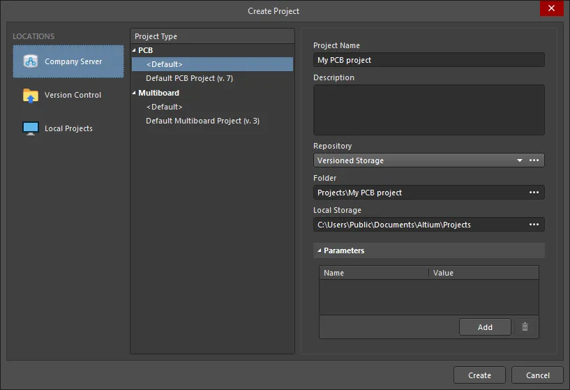Delete parameter using trash icon
Image resolution: width=570 pixels, height=390 pixels.
(x=525, y=327)
